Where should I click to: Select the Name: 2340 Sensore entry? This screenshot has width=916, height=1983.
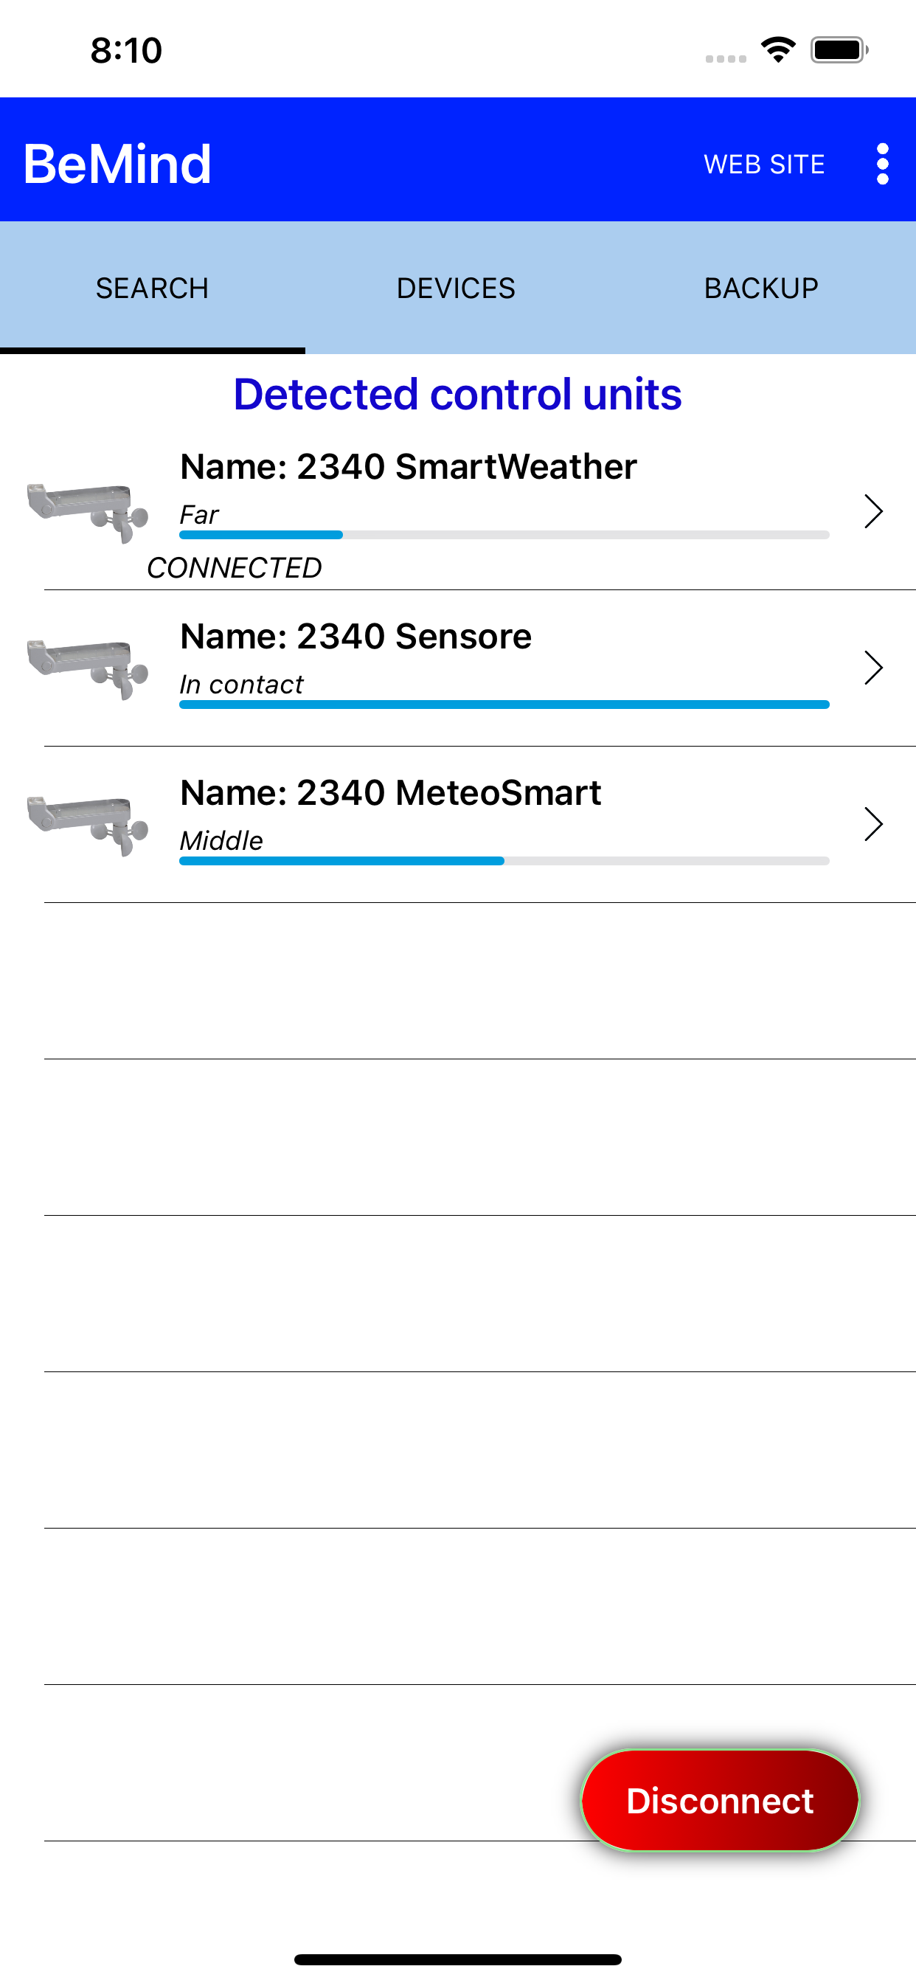pos(458,668)
